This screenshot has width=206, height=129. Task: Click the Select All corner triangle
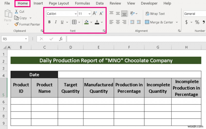click(x=5, y=47)
